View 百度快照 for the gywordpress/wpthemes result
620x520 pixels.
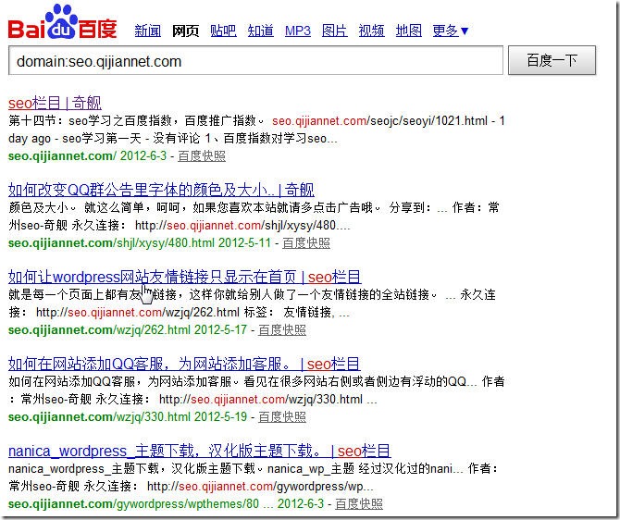click(x=359, y=503)
